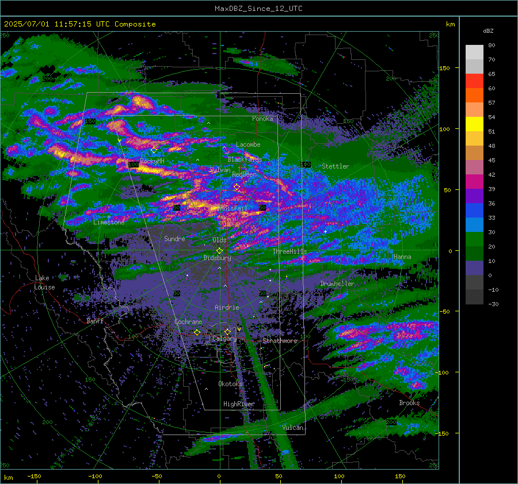The height and width of the screenshot is (484, 518).
Task: Click the Didsbury label
Action: coord(217,258)
